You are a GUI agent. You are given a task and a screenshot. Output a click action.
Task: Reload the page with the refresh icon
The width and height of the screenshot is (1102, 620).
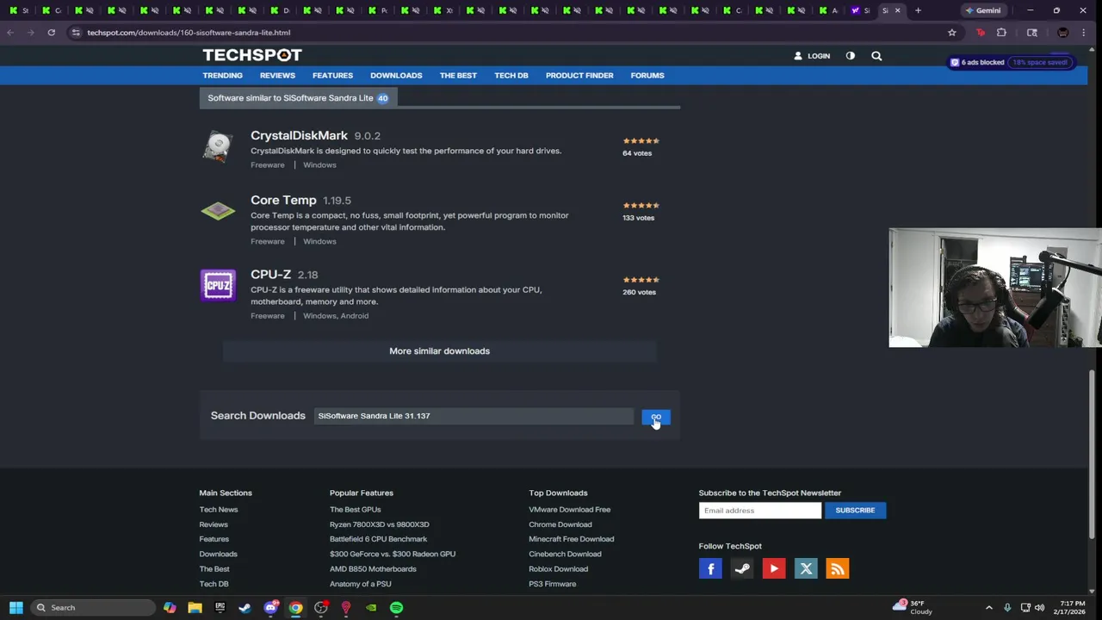[52, 33]
